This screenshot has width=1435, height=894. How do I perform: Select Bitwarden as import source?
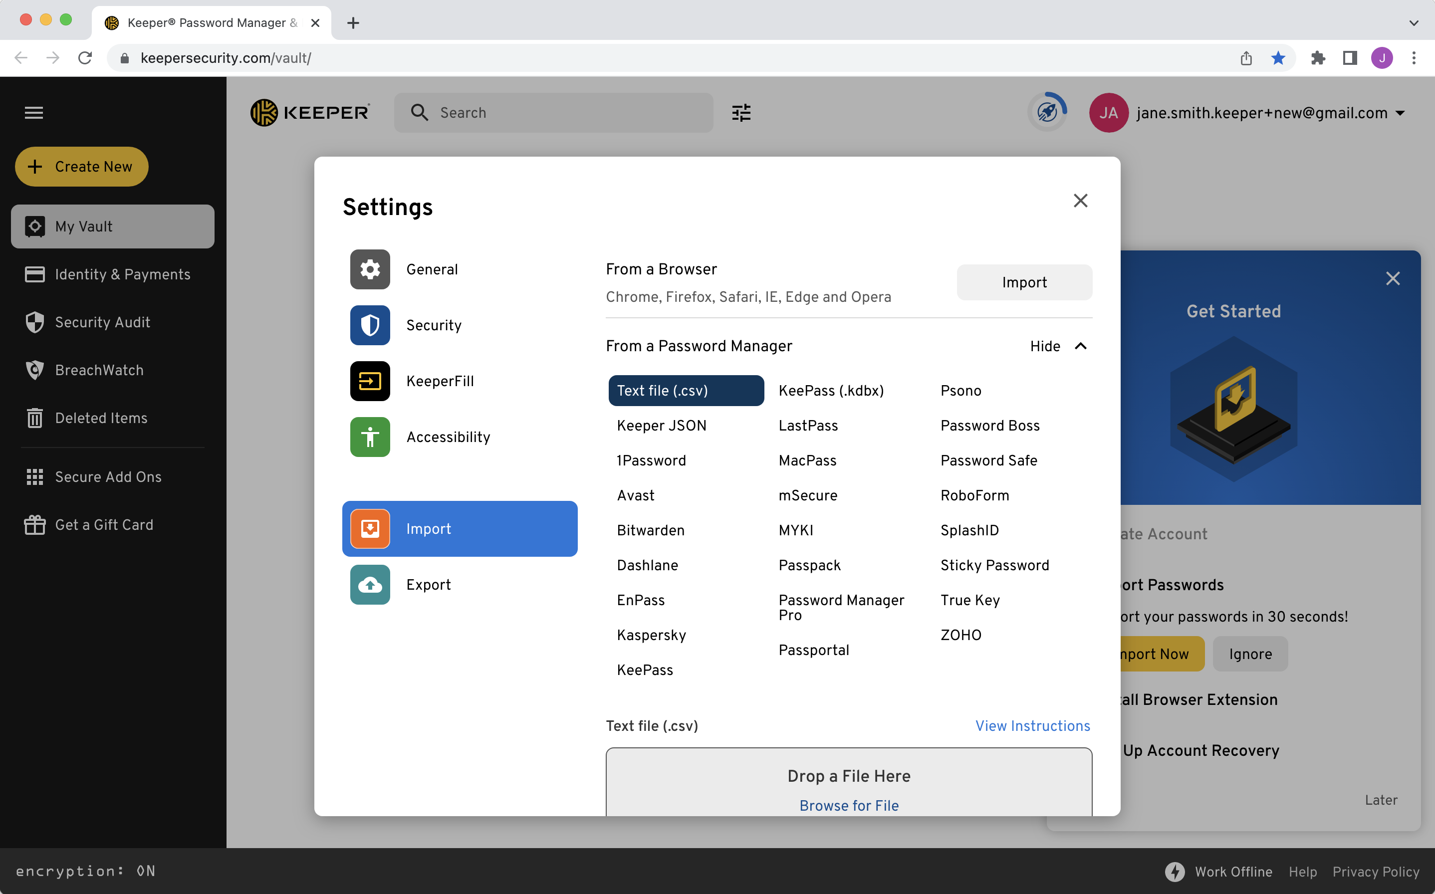[x=651, y=530]
